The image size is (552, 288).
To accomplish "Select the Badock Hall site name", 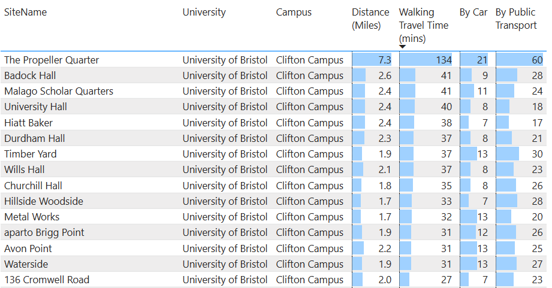I will point(30,75).
